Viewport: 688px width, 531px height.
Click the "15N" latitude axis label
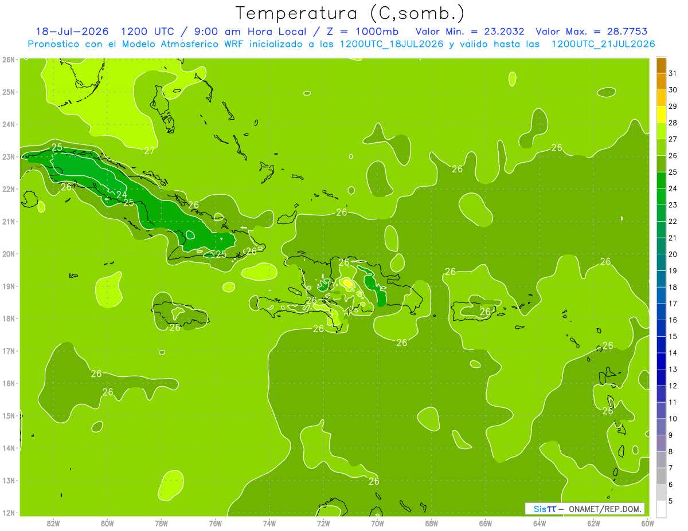(8, 416)
